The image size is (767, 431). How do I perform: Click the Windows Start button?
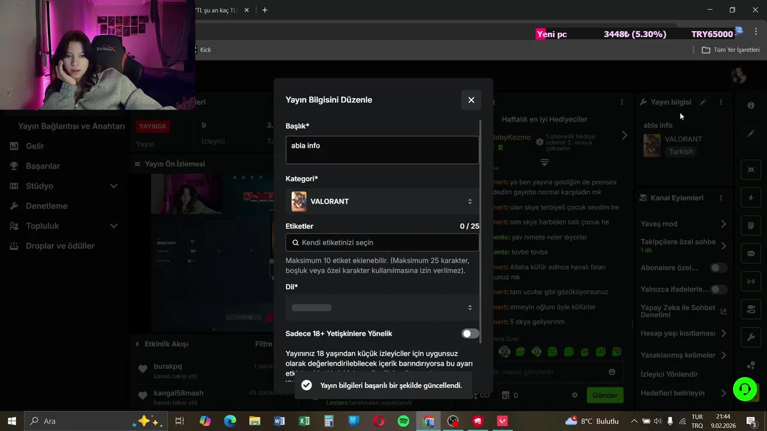click(12, 421)
